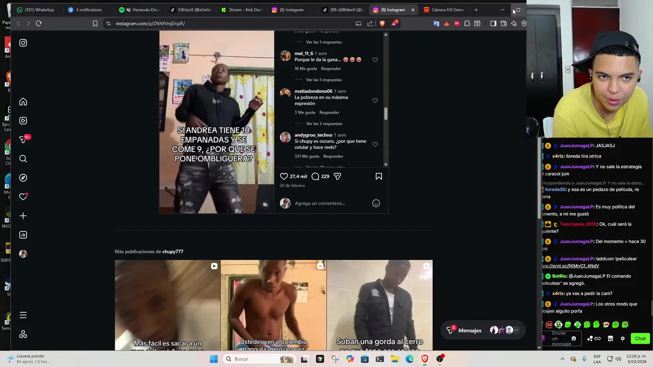Open your profile avatar in sidebar
This screenshot has width=653, height=367.
tap(23, 254)
